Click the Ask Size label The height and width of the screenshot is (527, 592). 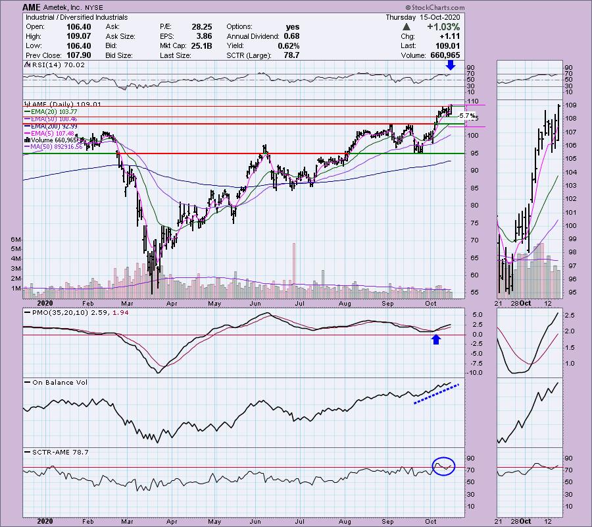[120, 36]
